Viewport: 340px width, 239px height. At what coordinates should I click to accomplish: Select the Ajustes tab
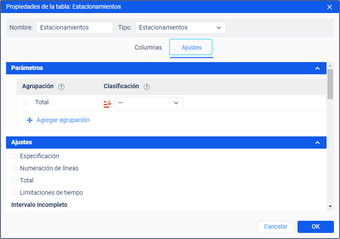pos(191,48)
